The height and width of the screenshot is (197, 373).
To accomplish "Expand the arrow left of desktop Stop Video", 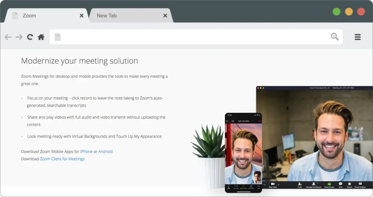I will (x=265, y=185).
